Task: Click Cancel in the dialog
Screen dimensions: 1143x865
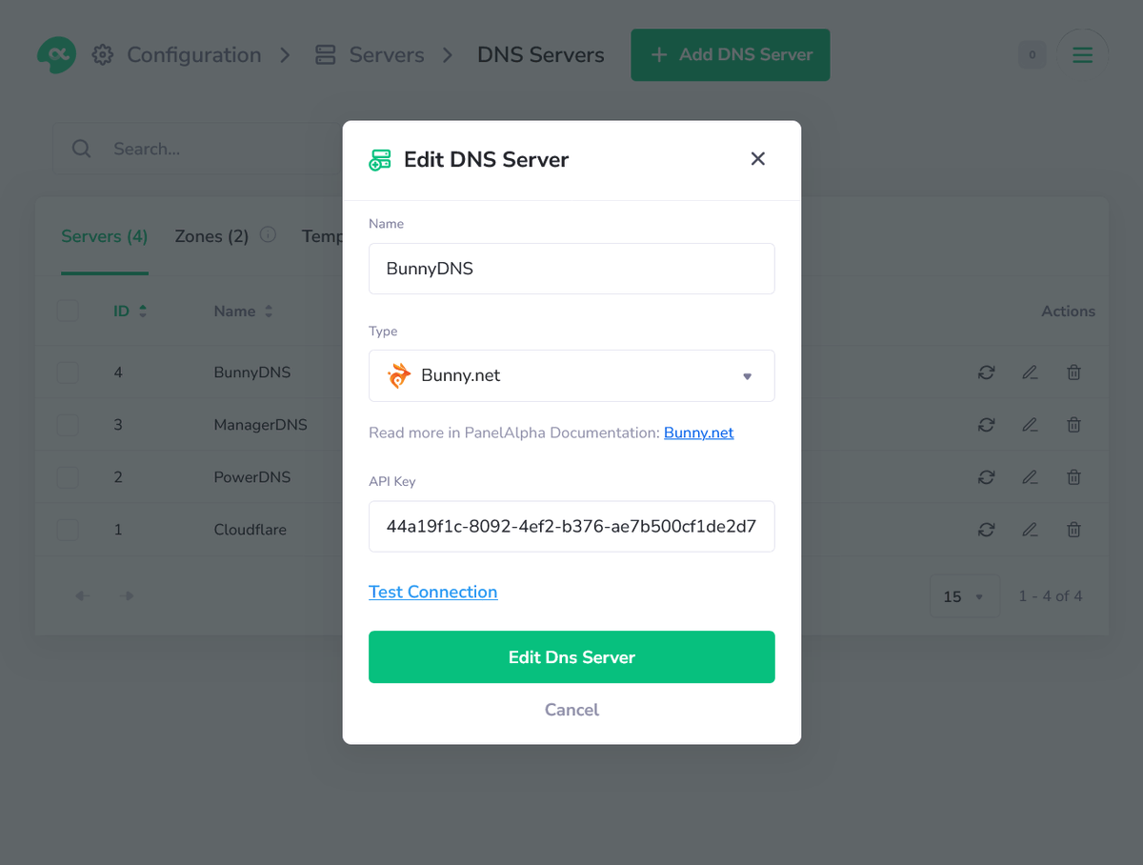Action: point(571,710)
